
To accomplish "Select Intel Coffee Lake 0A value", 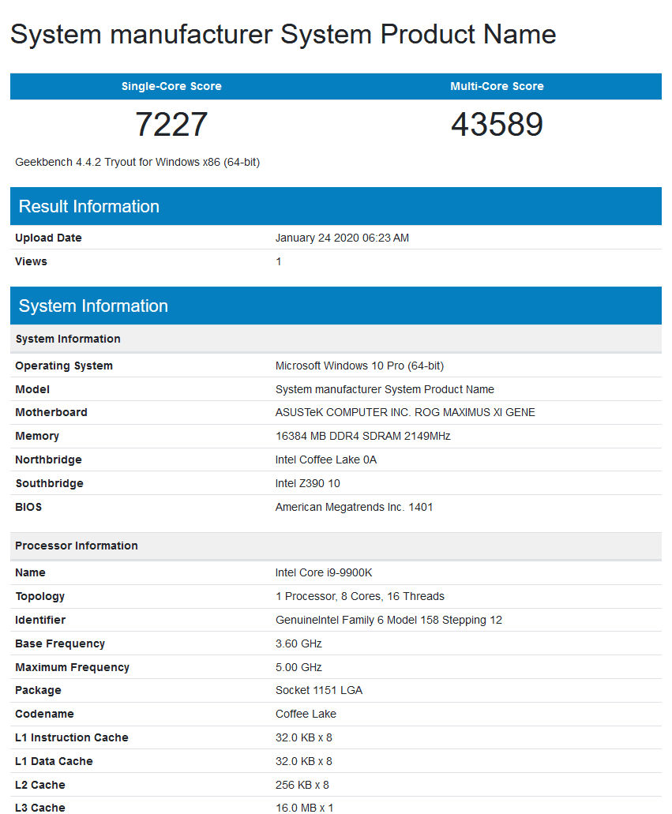I will click(326, 460).
